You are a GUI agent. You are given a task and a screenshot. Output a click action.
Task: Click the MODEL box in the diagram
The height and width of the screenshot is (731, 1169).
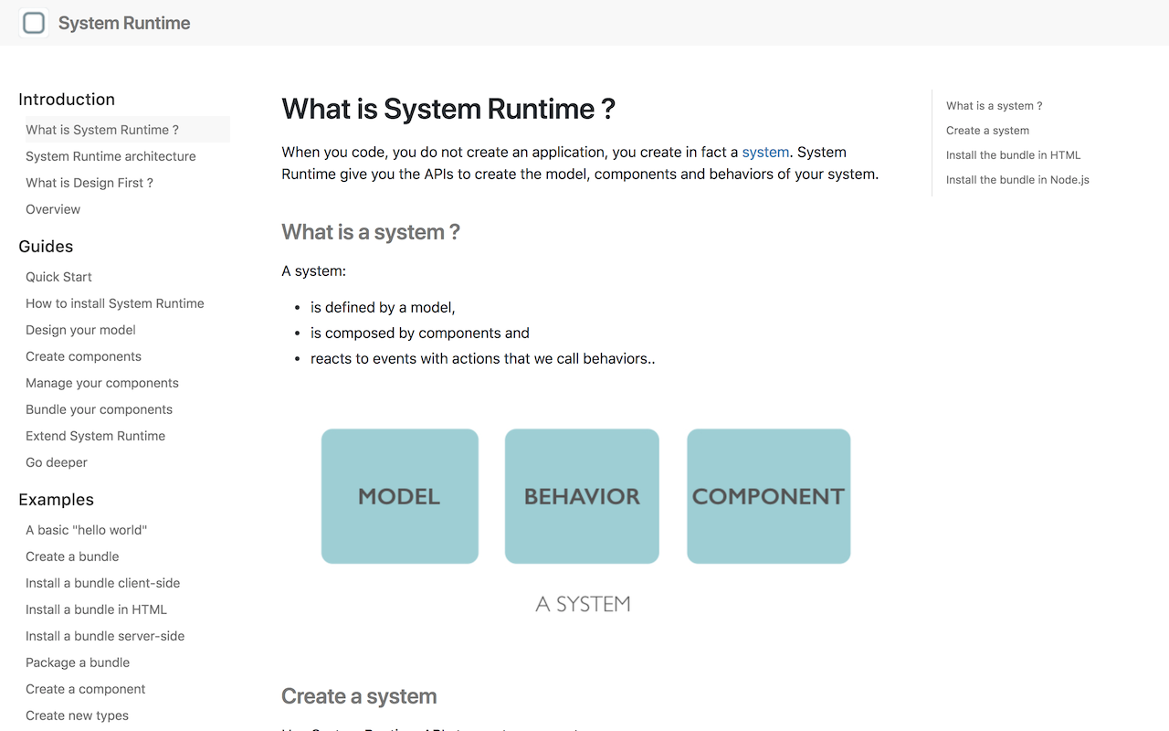click(x=400, y=496)
